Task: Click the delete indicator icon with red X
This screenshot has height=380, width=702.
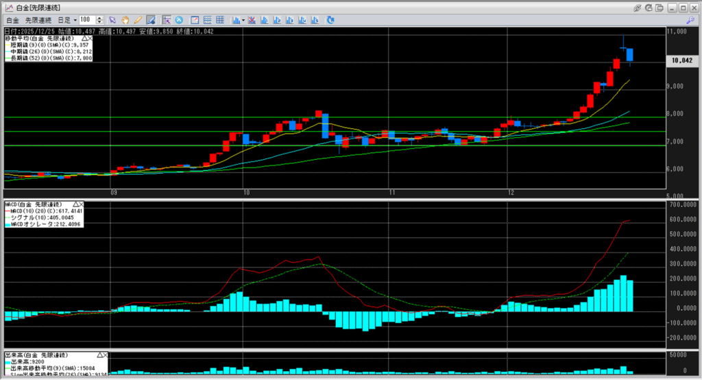Action: tap(252, 20)
